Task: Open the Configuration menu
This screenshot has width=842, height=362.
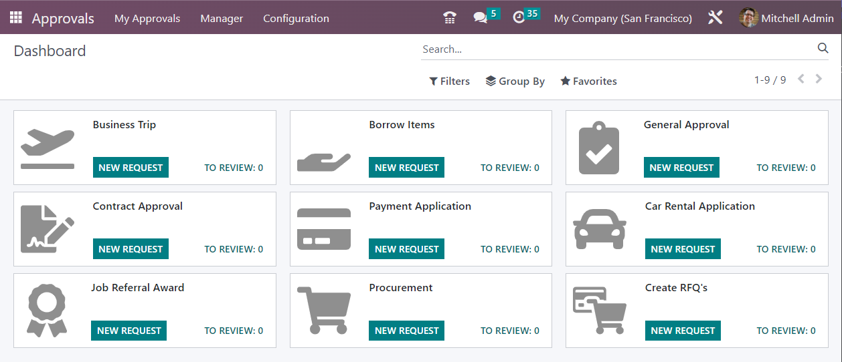Action: point(296,19)
